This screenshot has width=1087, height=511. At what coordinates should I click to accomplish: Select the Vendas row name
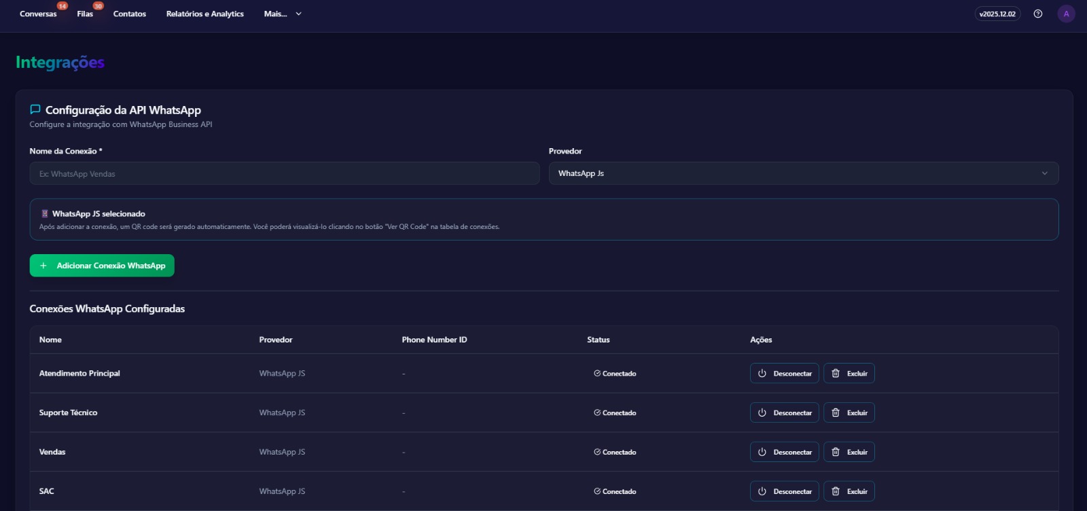pos(52,453)
